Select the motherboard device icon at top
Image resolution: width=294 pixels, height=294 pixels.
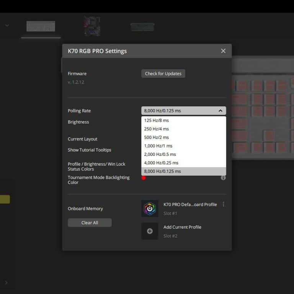point(92,26)
